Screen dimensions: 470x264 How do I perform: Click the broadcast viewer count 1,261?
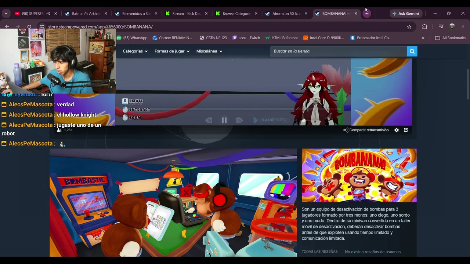coord(65,130)
